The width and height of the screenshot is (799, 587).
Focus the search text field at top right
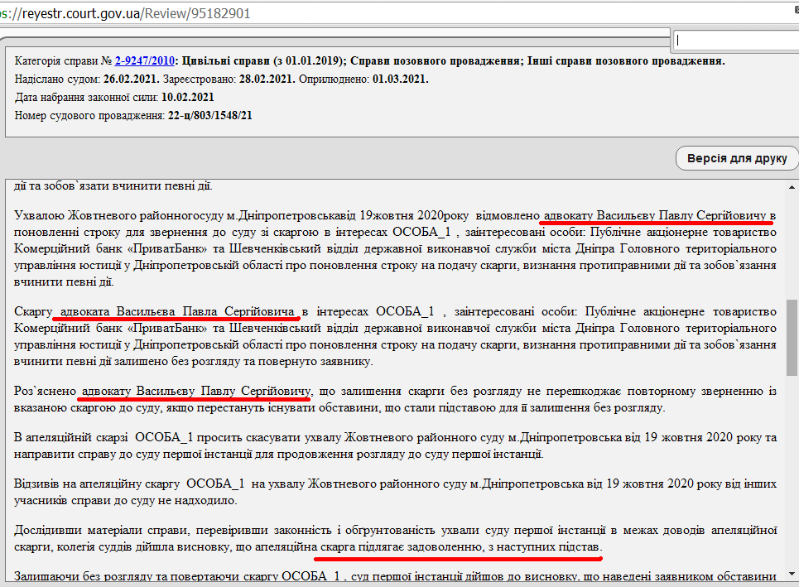point(735,40)
